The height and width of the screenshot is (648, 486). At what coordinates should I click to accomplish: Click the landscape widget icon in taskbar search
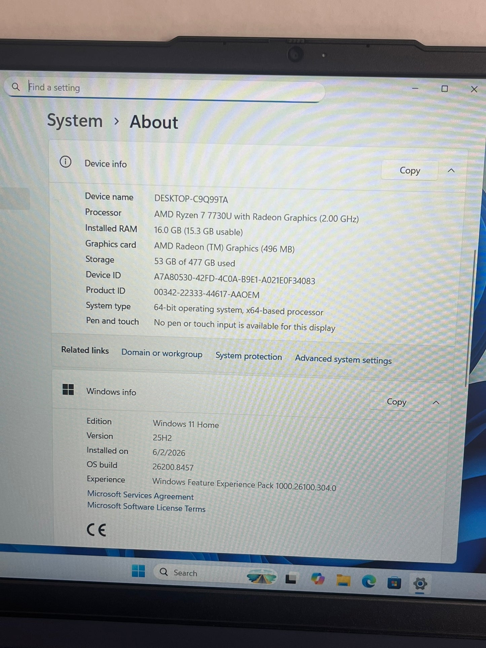261,577
